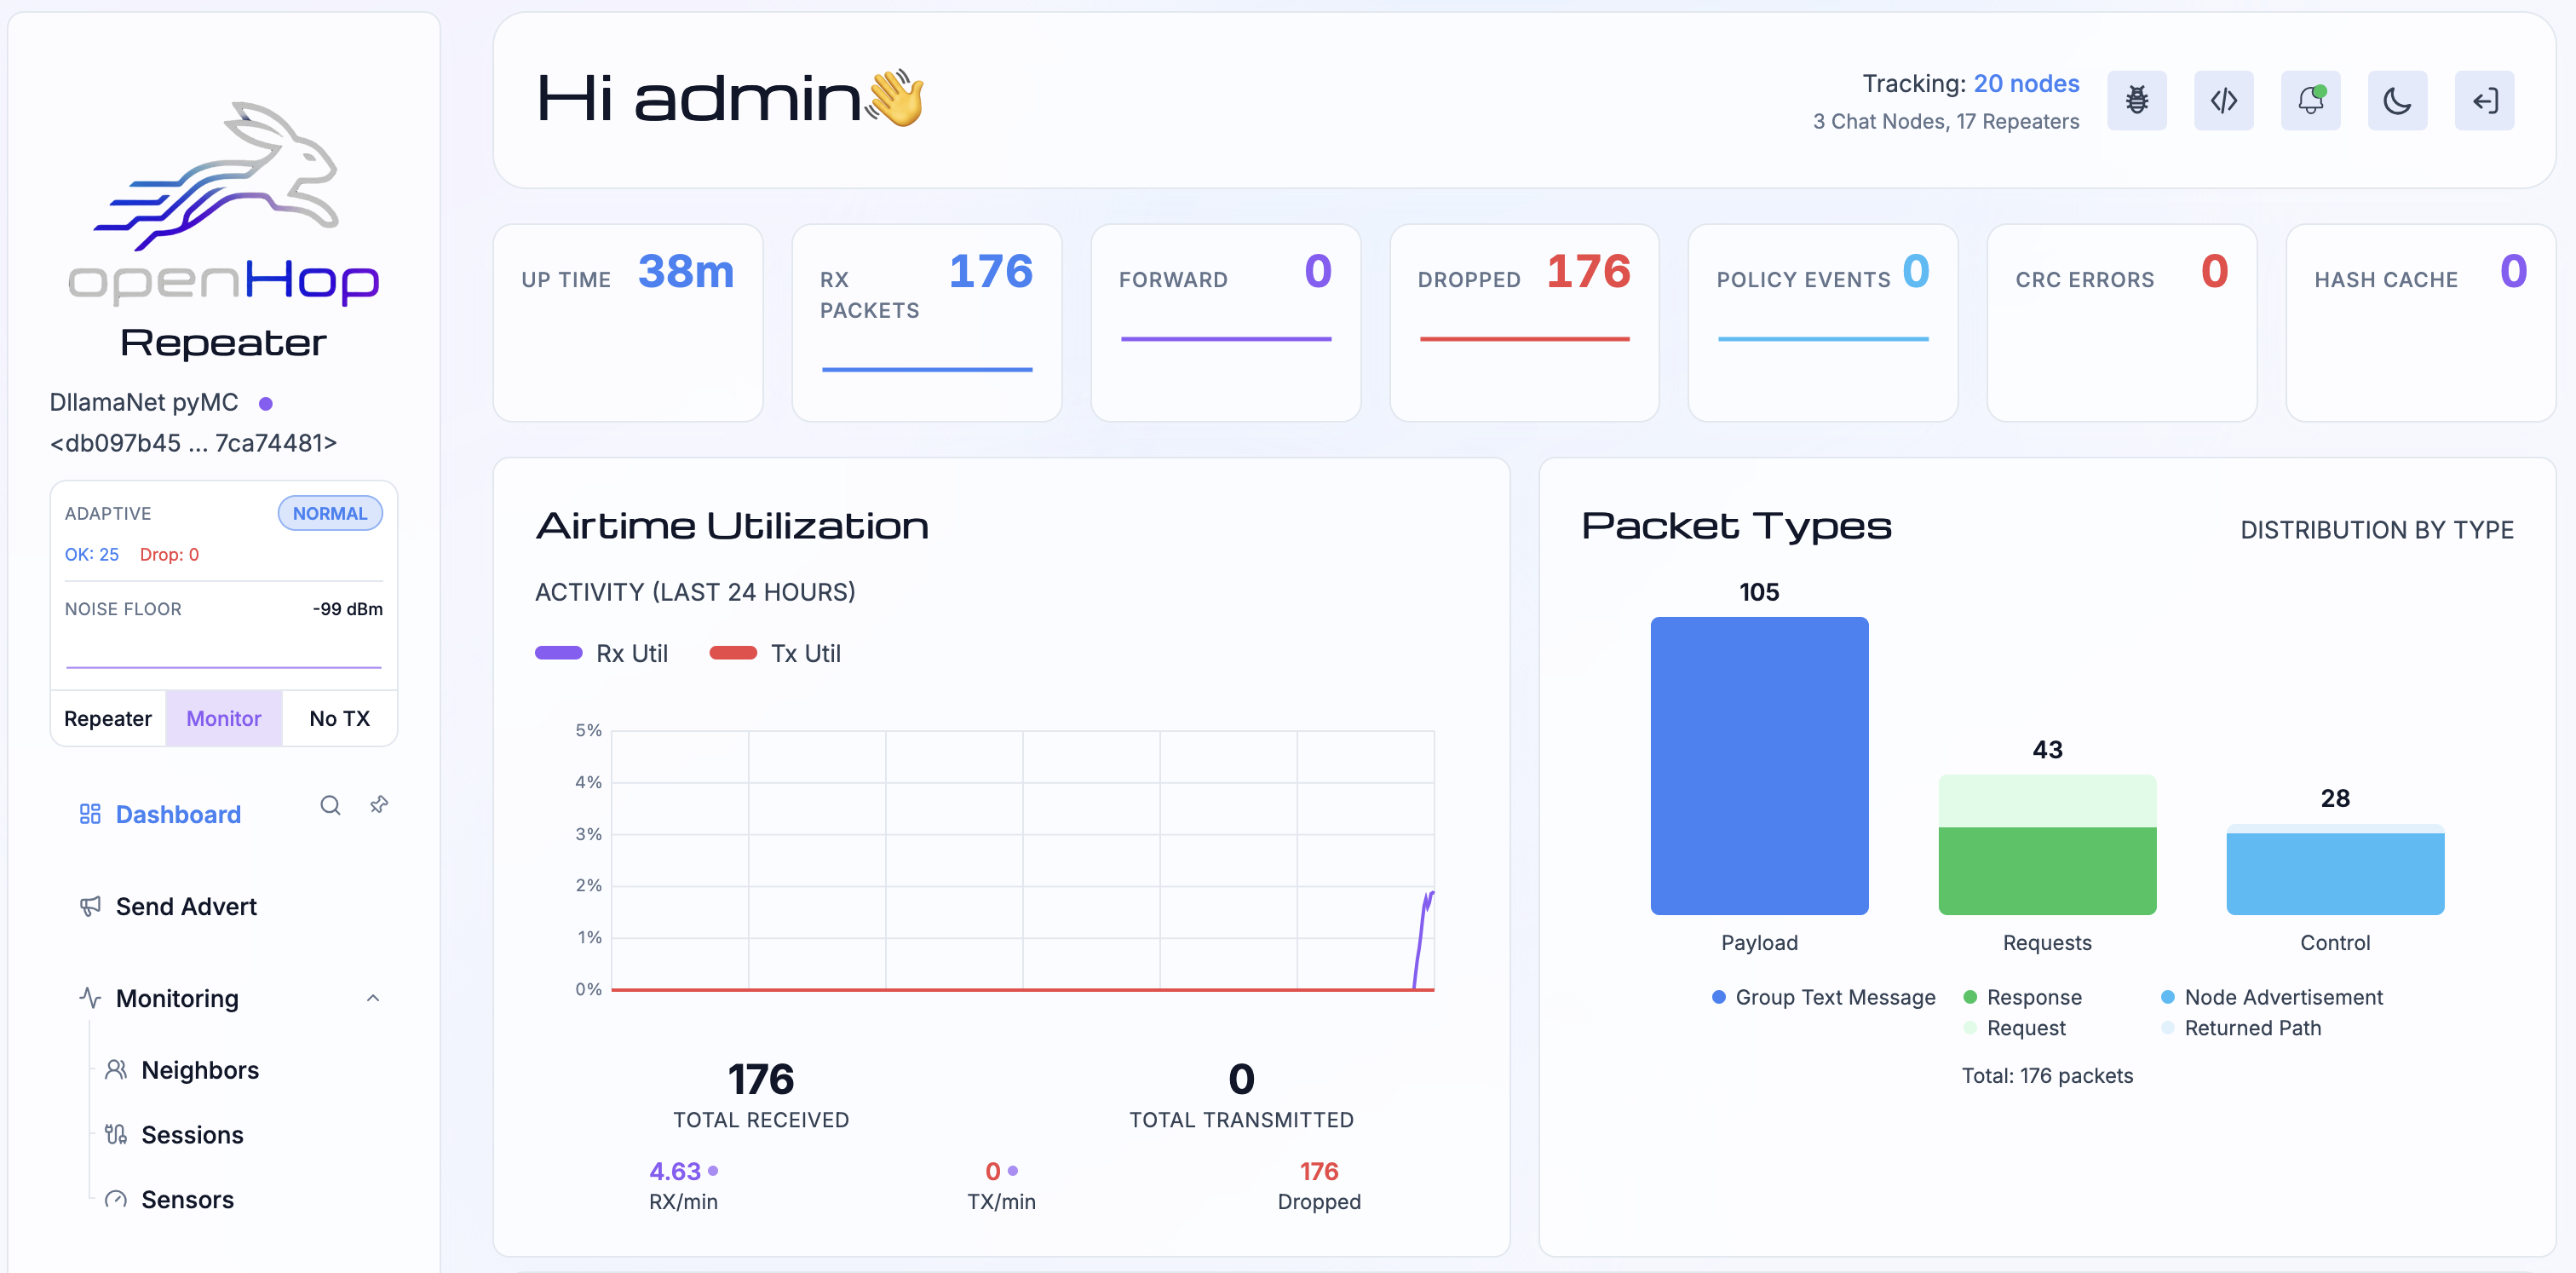This screenshot has width=2576, height=1273.
Task: Toggle Node Advertisement legend entry
Action: coord(2272,997)
